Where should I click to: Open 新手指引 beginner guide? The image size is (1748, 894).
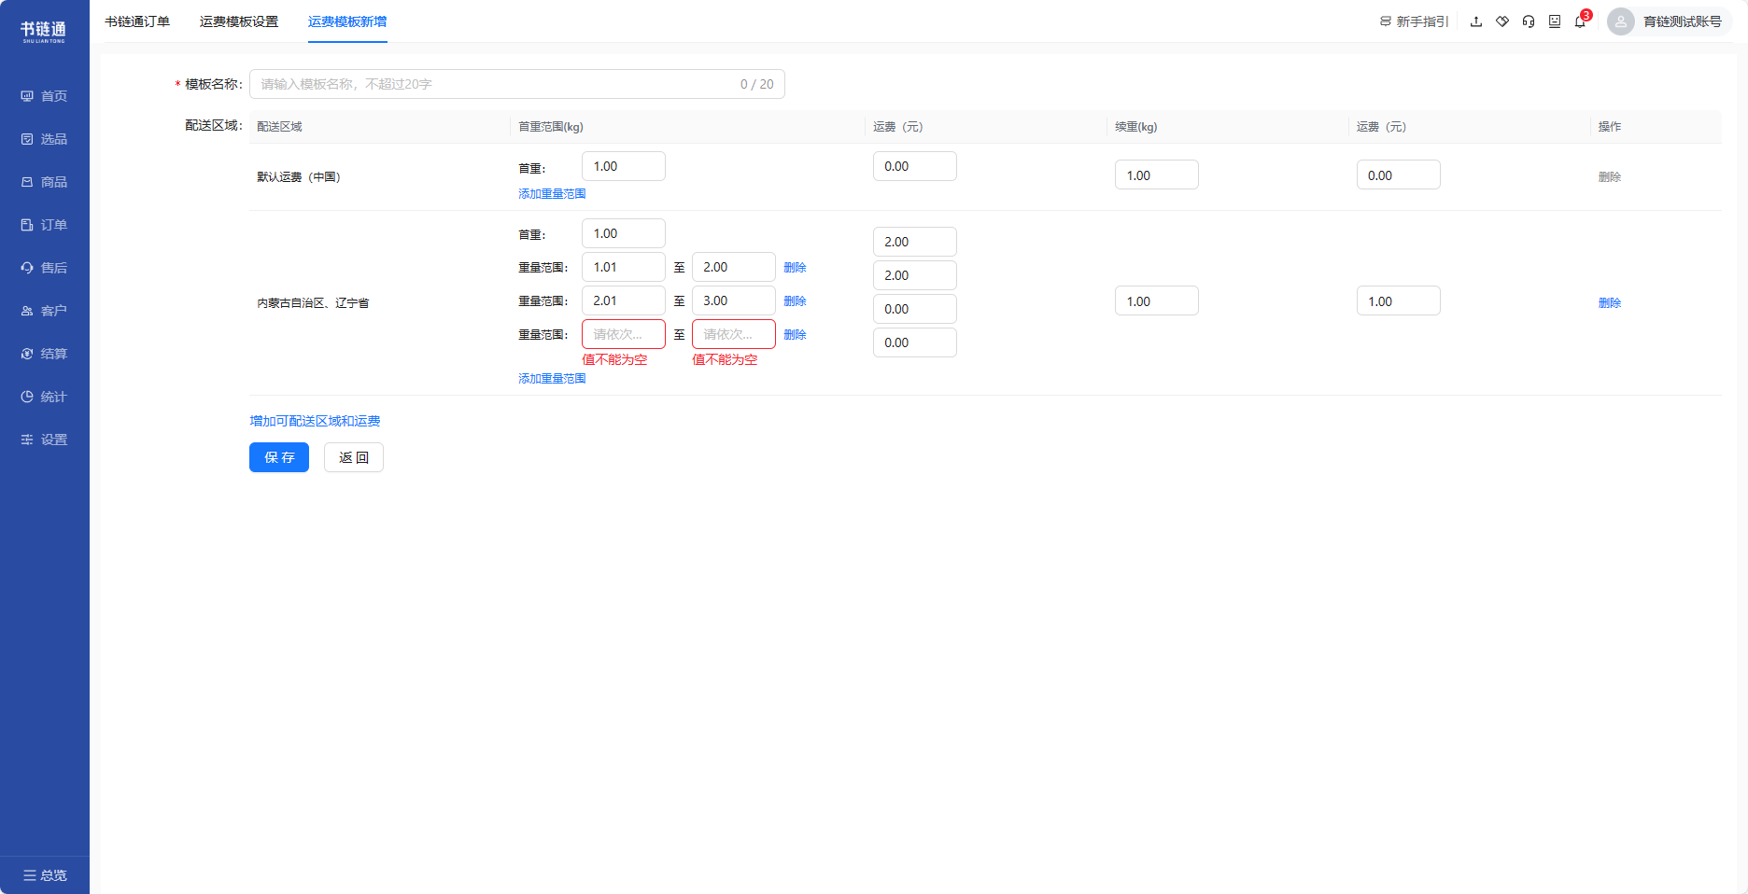coord(1414,21)
